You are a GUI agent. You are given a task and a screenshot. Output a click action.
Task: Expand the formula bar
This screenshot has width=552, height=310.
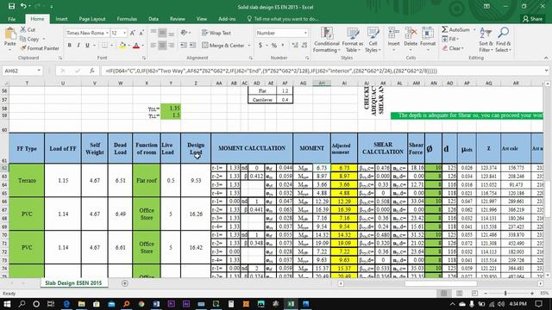[x=546, y=71]
